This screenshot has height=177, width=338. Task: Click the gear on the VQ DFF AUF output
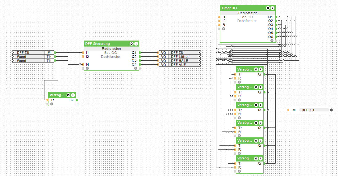200,65
